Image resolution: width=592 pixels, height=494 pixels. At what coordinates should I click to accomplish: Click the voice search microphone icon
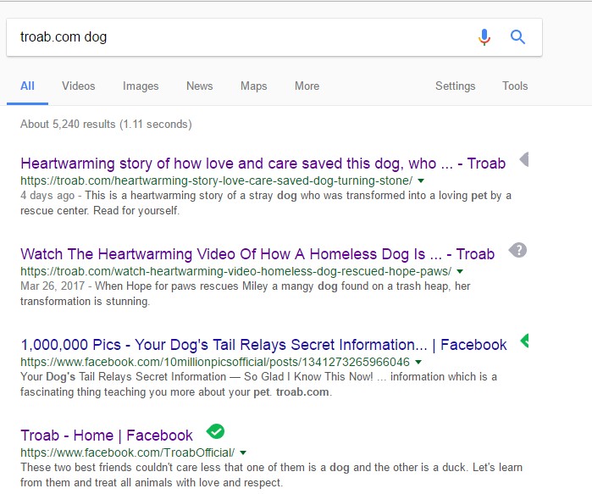484,37
